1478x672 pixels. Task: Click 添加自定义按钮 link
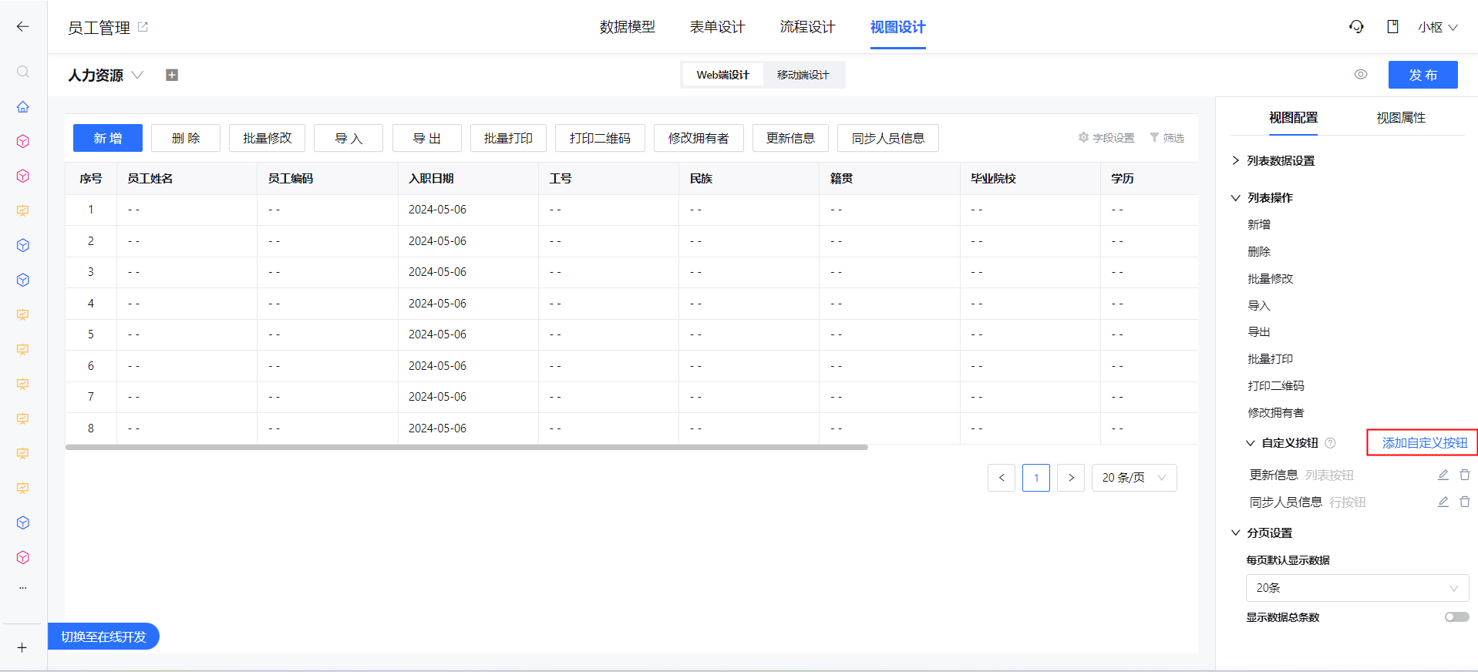pyautogui.click(x=1425, y=443)
